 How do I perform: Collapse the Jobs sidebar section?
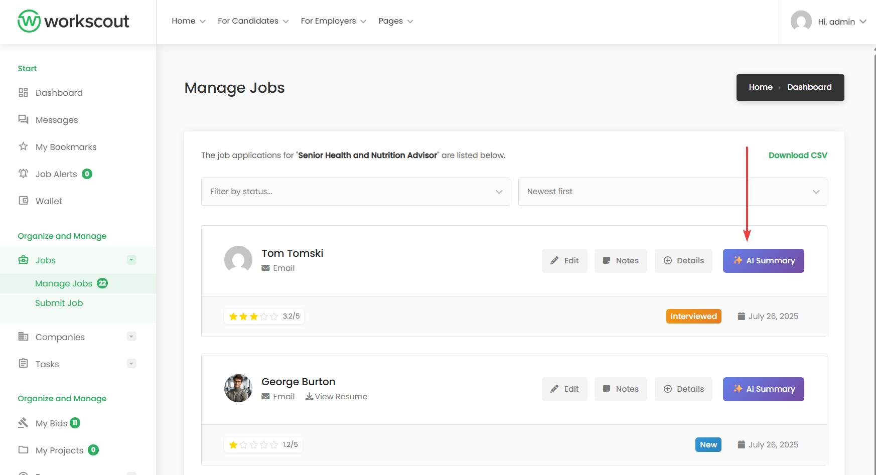[x=131, y=260]
